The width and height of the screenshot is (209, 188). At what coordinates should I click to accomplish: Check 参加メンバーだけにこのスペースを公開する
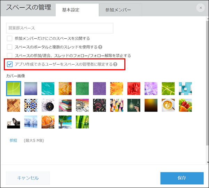click(10, 38)
